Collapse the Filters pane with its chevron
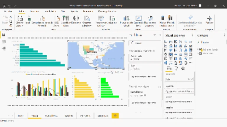This screenshot has height=127, width=227. point(160,35)
